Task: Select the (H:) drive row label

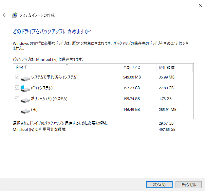Action: [34, 110]
